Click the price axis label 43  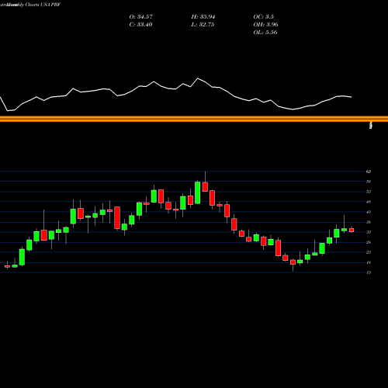pyautogui.click(x=369, y=212)
